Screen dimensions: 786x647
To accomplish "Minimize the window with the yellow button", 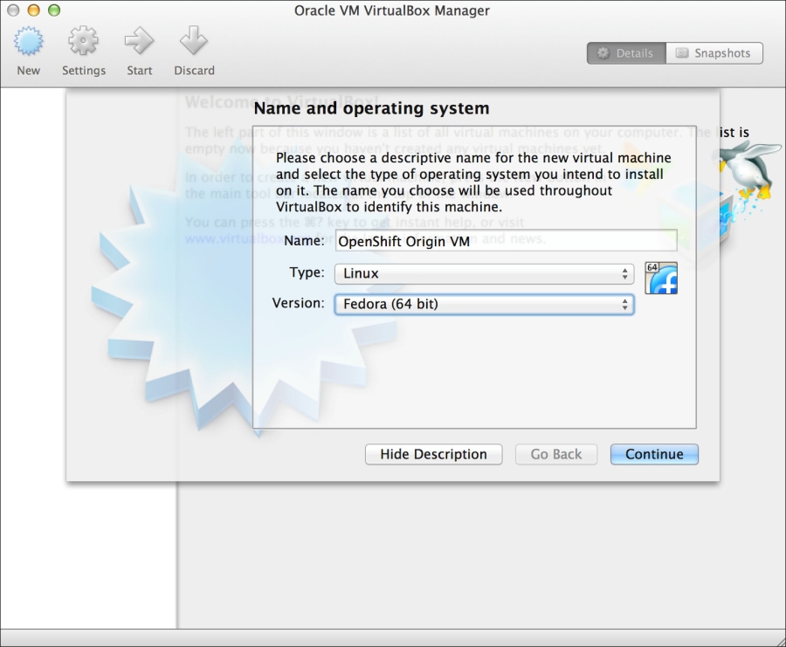I will [x=33, y=10].
